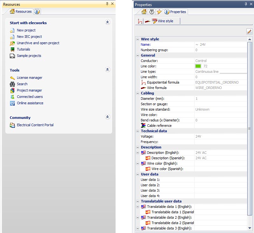254x233 pixels.
Task: Collapse the Technical data property group
Action: click(138, 131)
